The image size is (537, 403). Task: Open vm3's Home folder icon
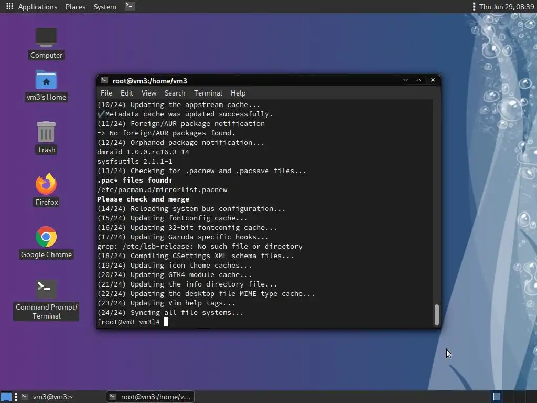[x=46, y=86]
